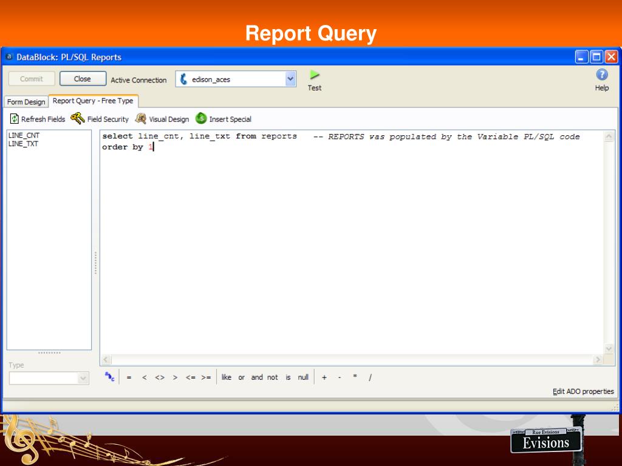Open Field Security via the keys icon
The image size is (622, 466).
78,118
